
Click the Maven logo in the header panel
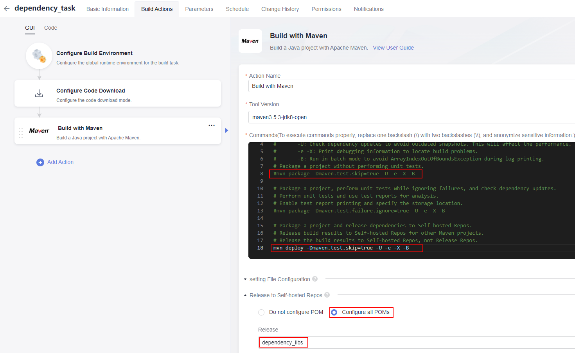250,41
